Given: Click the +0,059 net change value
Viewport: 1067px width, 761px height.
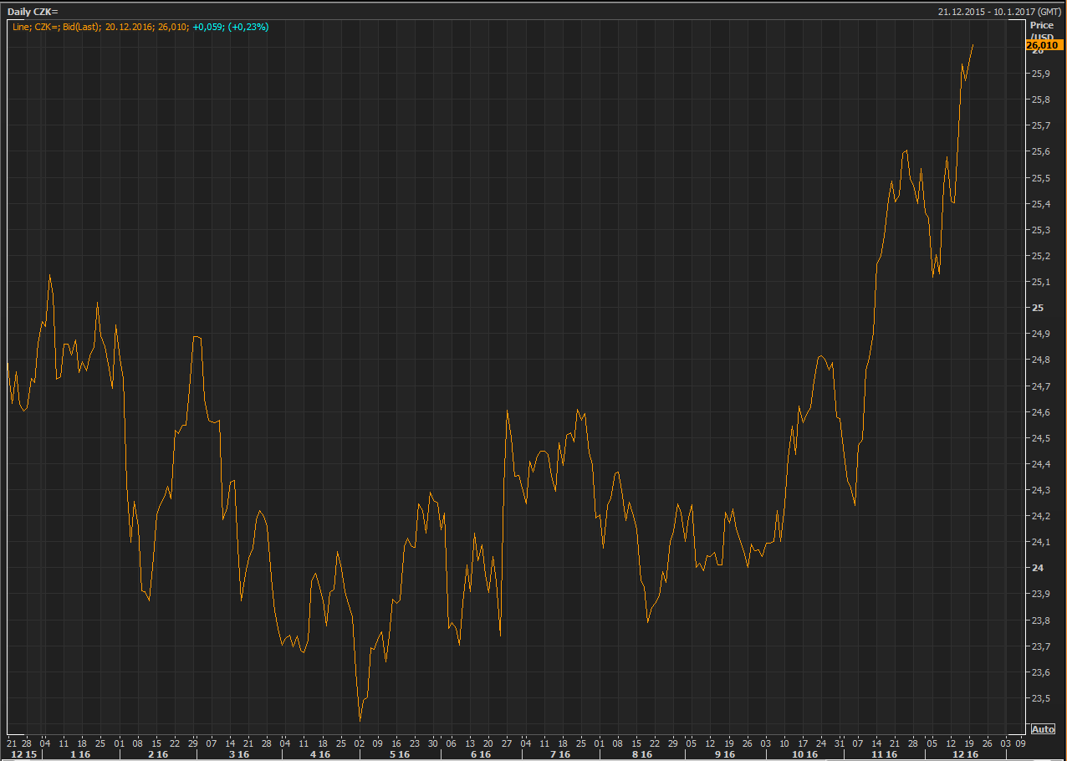Looking at the screenshot, I should coord(207,27).
